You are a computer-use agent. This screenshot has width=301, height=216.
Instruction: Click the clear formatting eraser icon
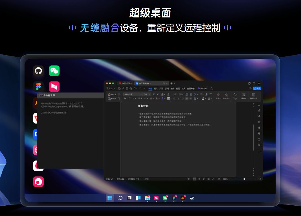coord(168,94)
